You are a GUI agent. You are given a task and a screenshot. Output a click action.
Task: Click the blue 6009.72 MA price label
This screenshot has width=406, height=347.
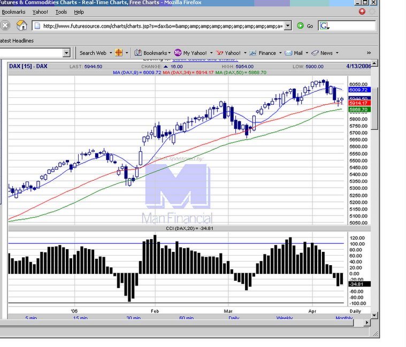click(359, 90)
